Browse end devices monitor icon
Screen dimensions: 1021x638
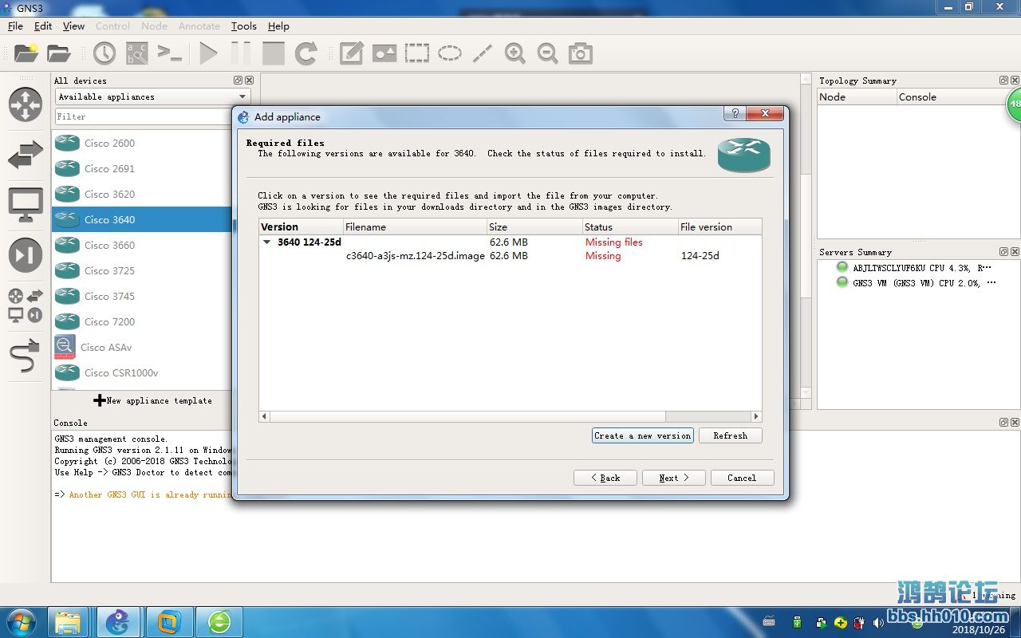[26, 205]
